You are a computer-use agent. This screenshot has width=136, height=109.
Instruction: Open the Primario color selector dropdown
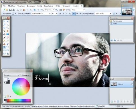[x=12, y=75]
